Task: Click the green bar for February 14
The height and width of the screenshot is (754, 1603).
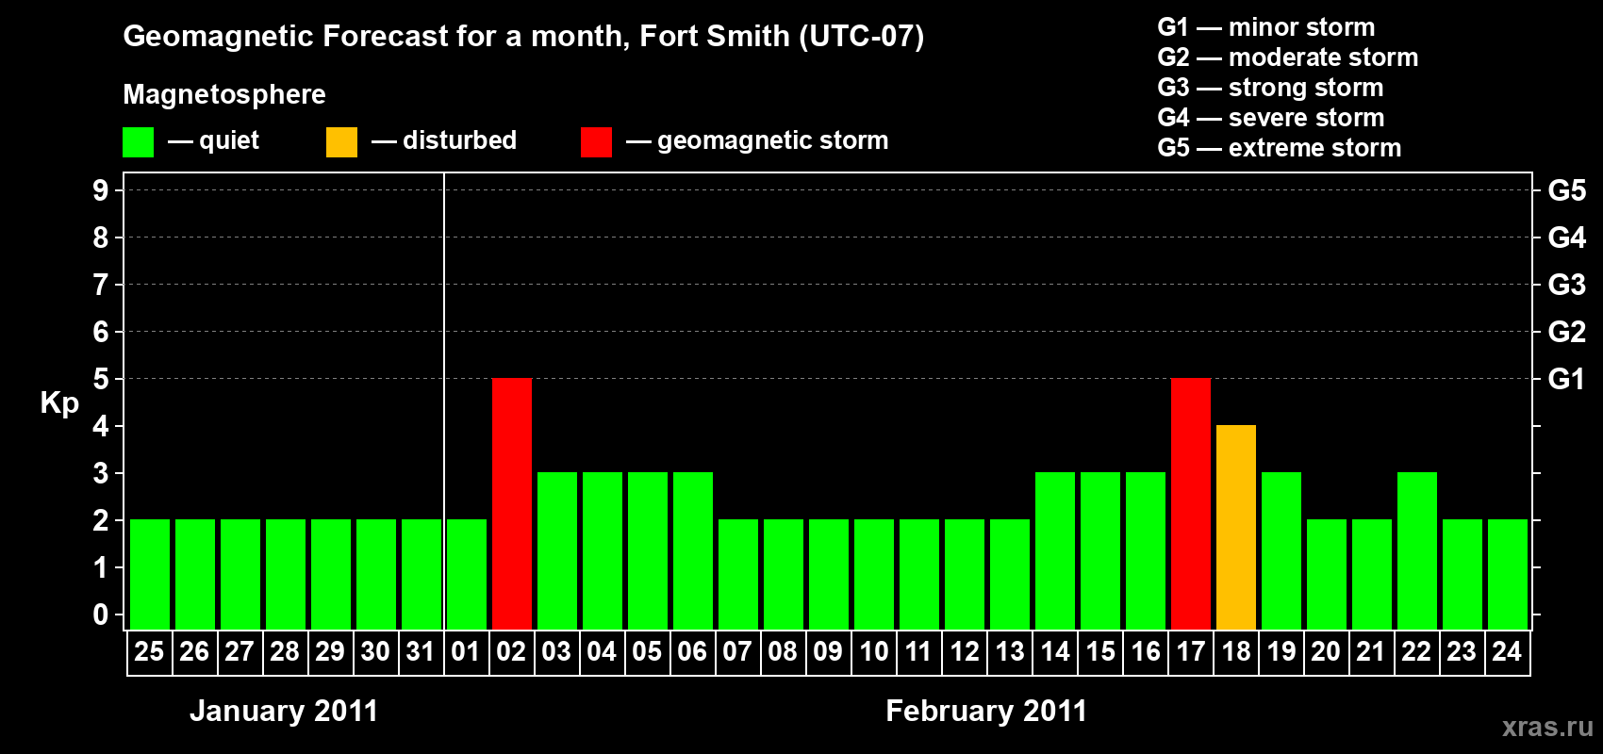Action: click(1055, 551)
